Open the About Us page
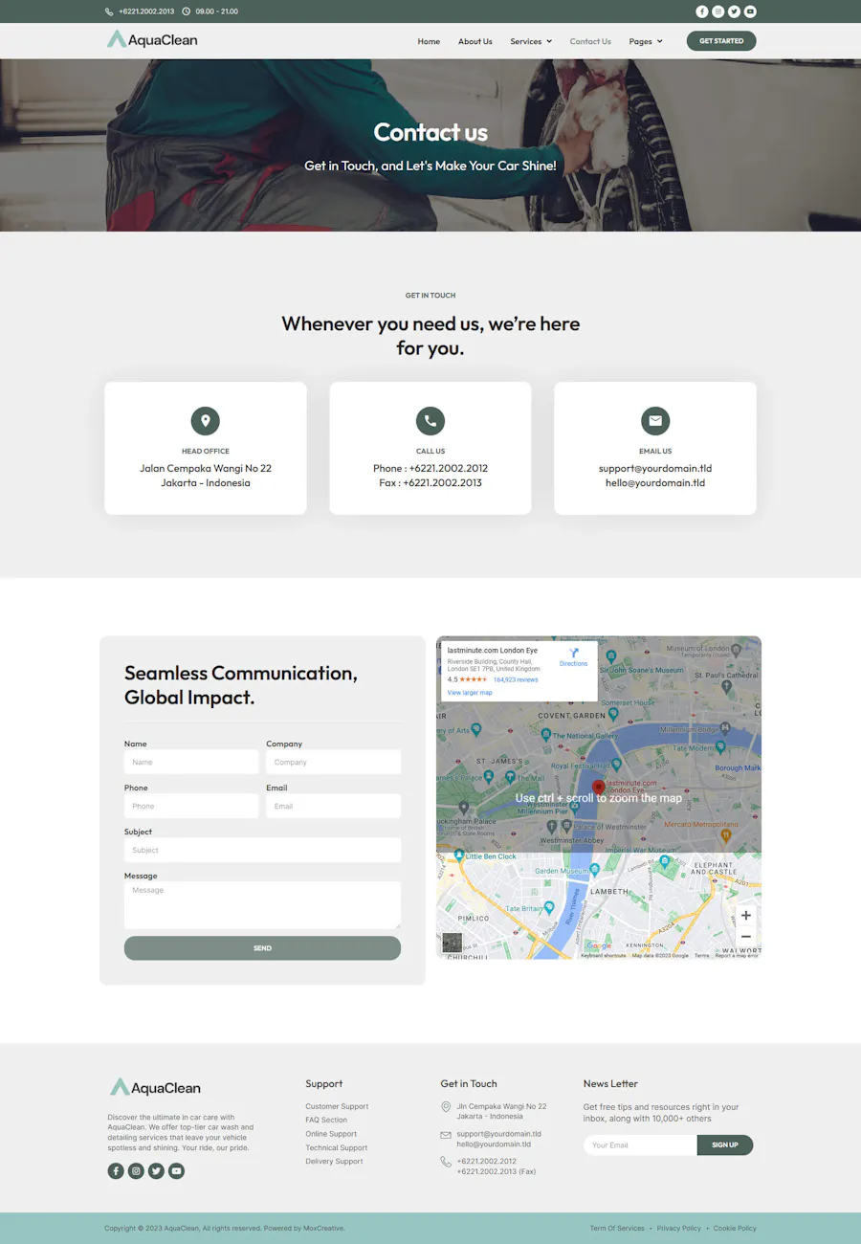This screenshot has width=861, height=1244. (475, 41)
